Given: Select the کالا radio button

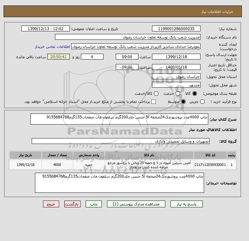Looking at the screenshot, I should 195,93.
